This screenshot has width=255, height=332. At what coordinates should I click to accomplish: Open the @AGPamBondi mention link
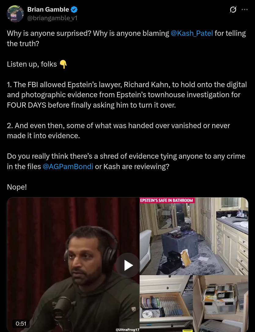[68, 166]
